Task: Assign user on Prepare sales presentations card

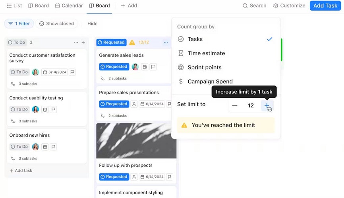Action: [134, 104]
